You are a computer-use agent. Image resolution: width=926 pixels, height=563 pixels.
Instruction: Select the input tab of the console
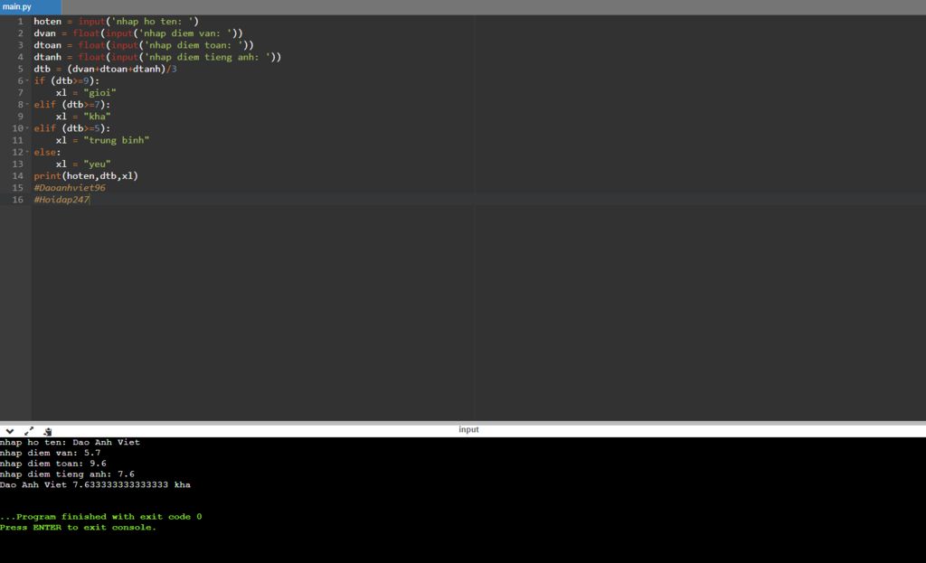(x=468, y=430)
